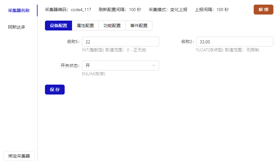
Task: Click the 采集模式 变化上报 text
Action: coord(168,10)
